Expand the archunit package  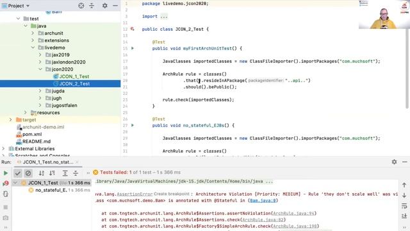[33, 33]
